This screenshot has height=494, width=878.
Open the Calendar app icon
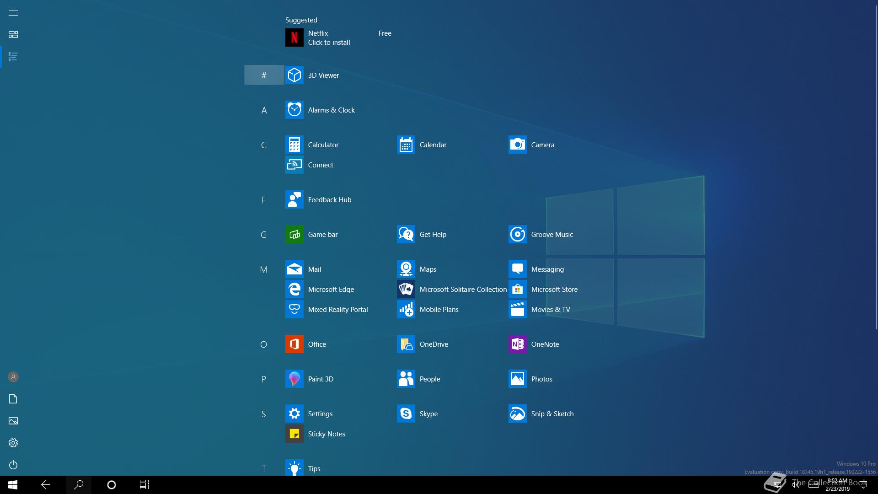pyautogui.click(x=406, y=145)
